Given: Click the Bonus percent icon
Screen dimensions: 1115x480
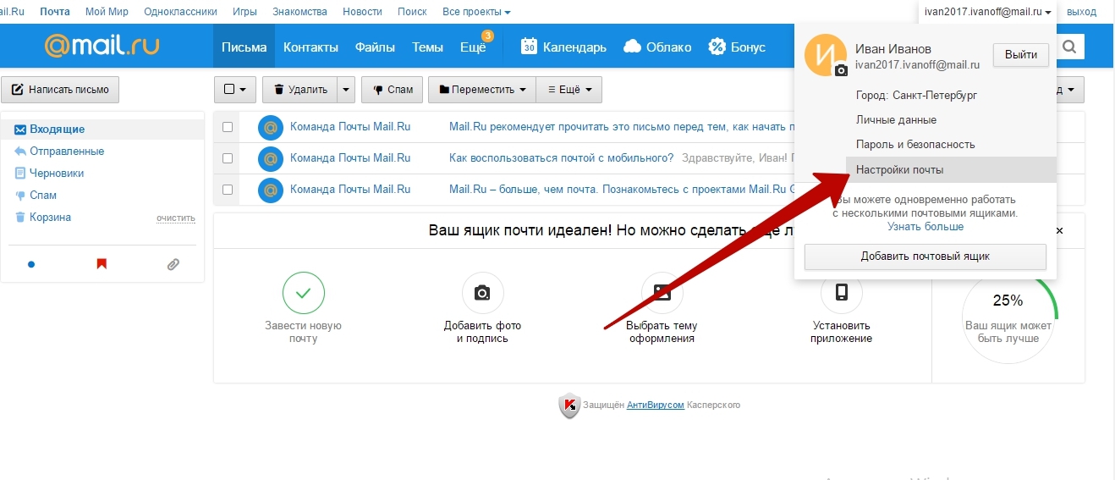Looking at the screenshot, I should tap(717, 47).
